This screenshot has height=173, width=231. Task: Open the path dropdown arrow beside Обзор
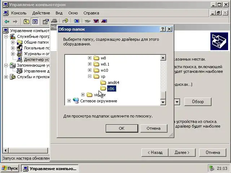(x=177, y=102)
